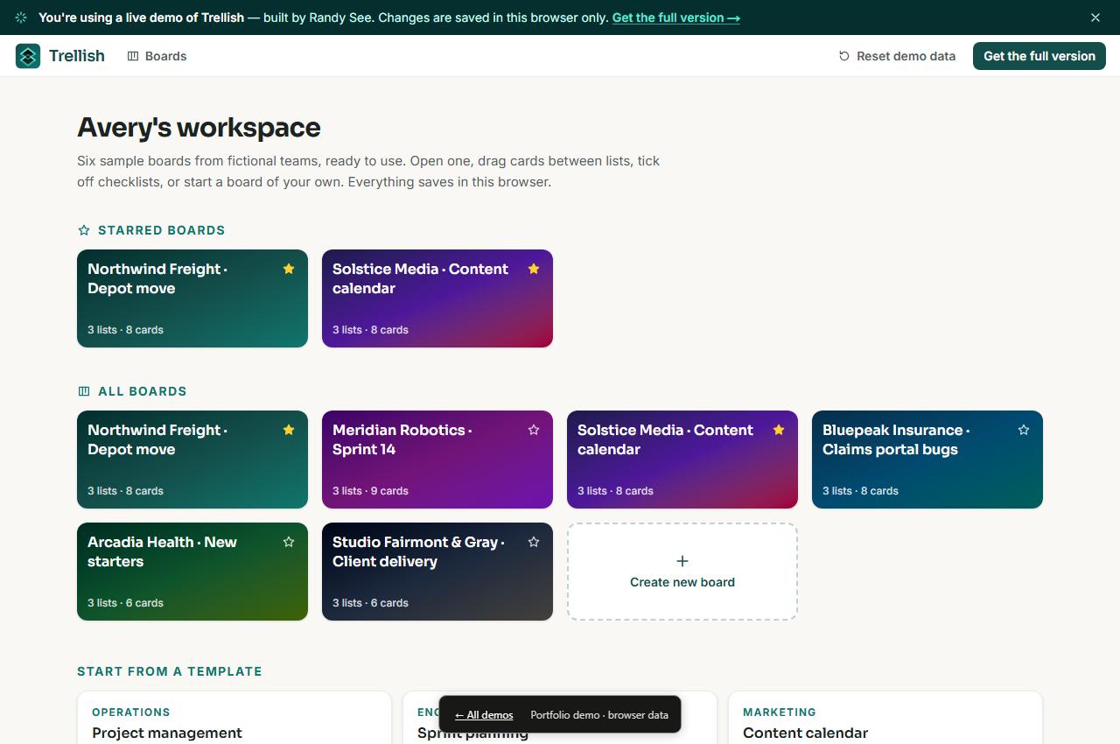Select the Project management template

point(234,718)
